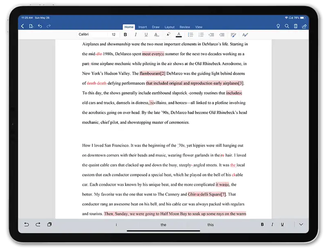Open the share menu

[x=304, y=26]
